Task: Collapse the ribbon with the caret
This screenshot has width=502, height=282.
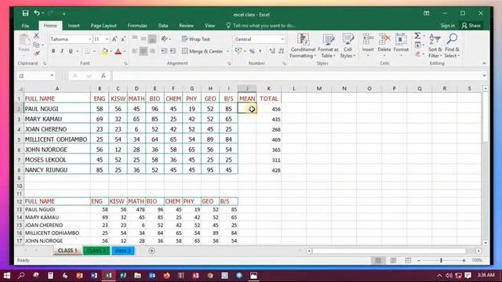Action: [x=484, y=63]
